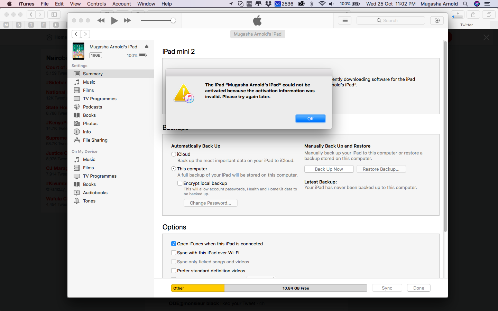Toggle the sidebar in the background browser window
Viewport: 498px width, 311px height.
[x=54, y=15]
